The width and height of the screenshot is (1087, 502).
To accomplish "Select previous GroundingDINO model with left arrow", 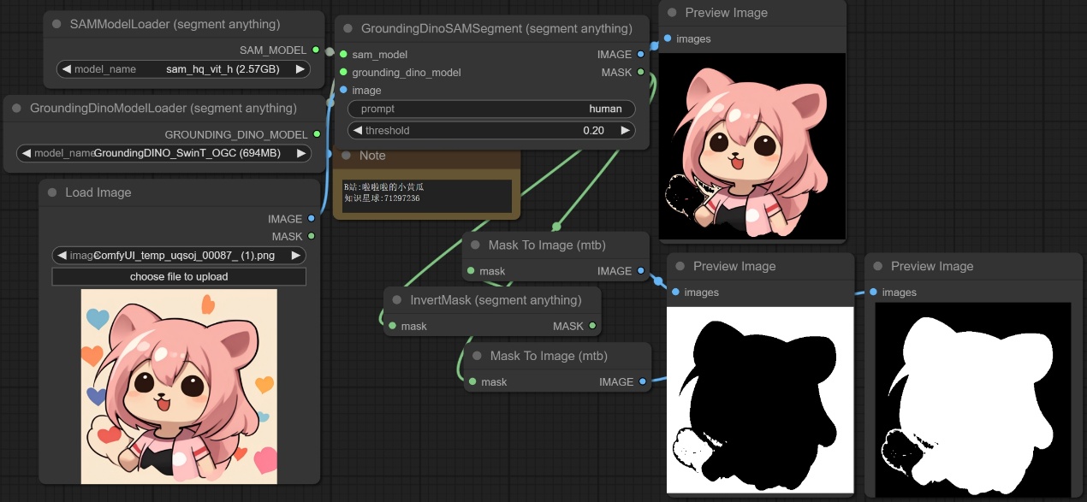I will pos(27,153).
